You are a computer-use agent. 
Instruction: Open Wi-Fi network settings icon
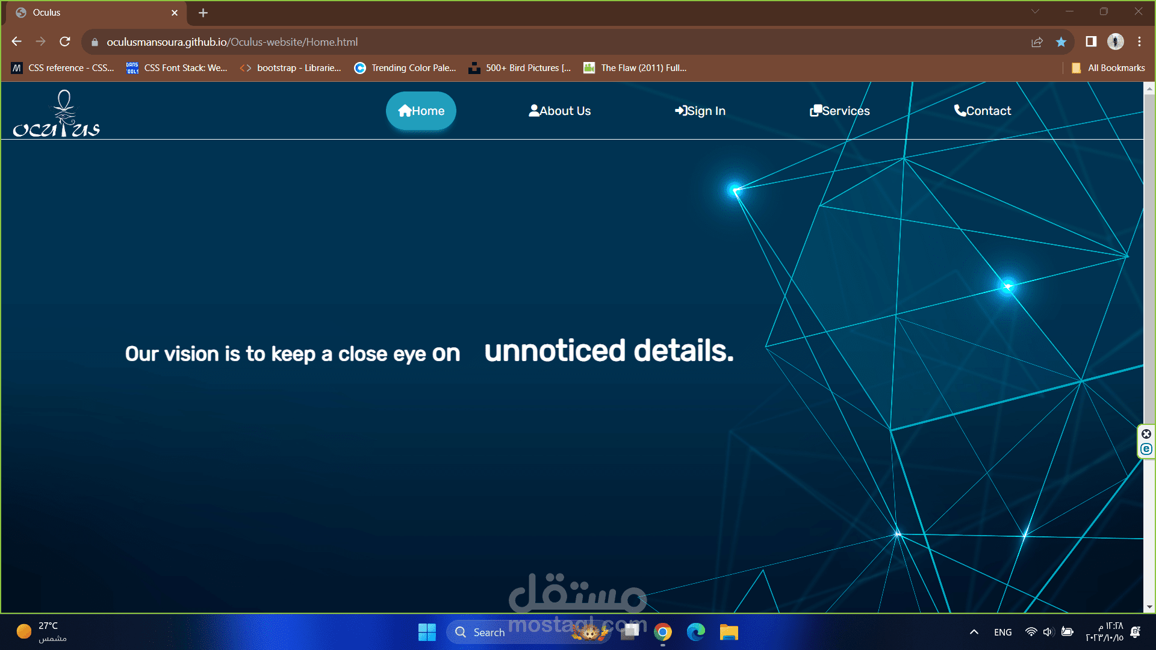1031,632
